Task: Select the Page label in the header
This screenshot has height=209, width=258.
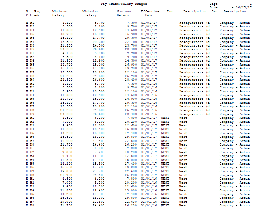Action: (x=213, y=4)
